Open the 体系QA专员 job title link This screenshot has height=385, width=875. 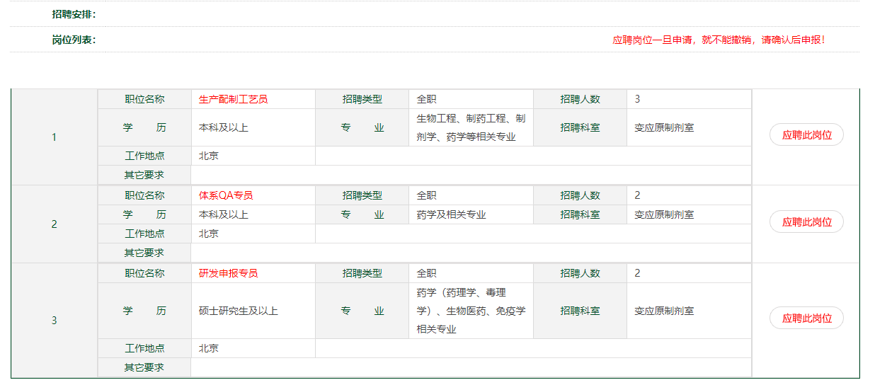coord(225,195)
